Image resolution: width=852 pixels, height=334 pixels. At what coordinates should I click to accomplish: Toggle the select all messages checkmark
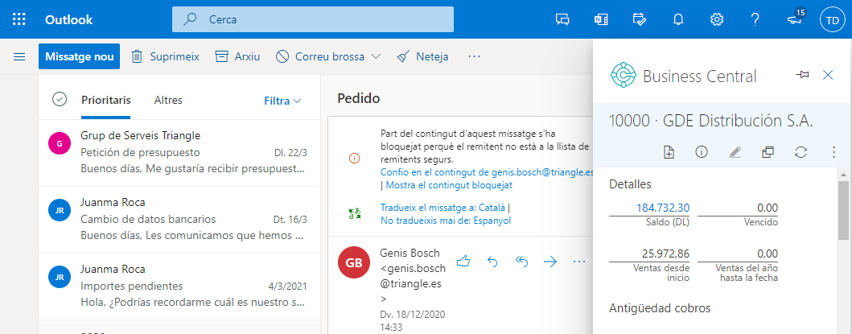(x=59, y=100)
